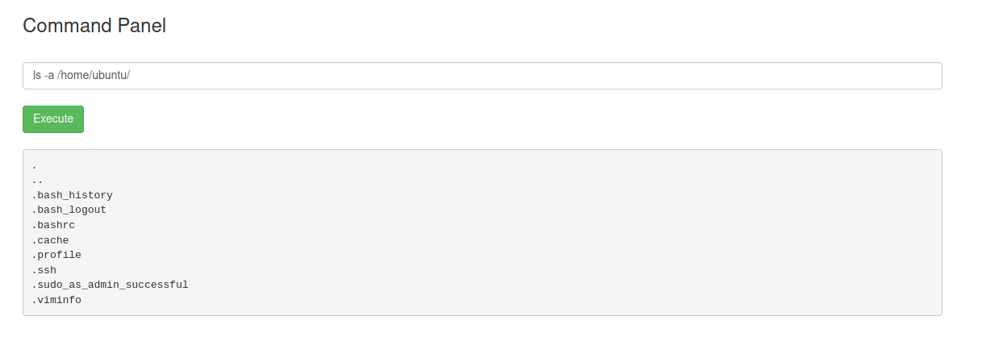The width and height of the screenshot is (991, 362).
Task: Click the .ssh directory entry
Action: 44,270
